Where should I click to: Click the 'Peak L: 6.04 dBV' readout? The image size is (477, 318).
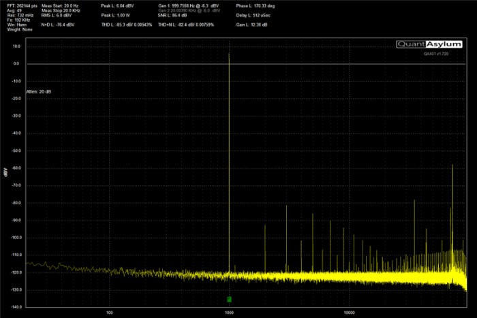(117, 5)
